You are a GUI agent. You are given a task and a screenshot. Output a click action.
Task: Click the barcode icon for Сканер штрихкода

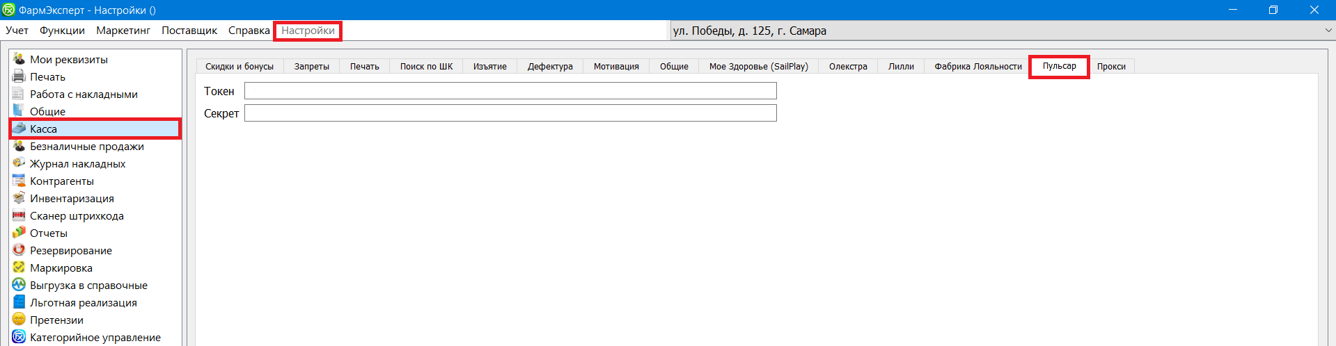click(x=19, y=215)
